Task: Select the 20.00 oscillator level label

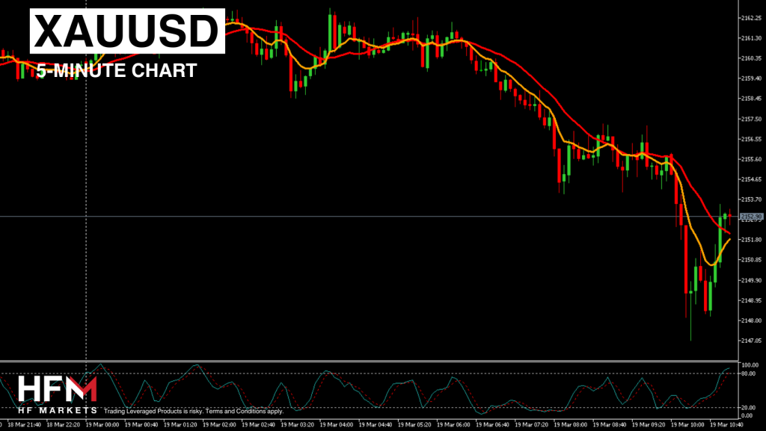Action: point(748,407)
